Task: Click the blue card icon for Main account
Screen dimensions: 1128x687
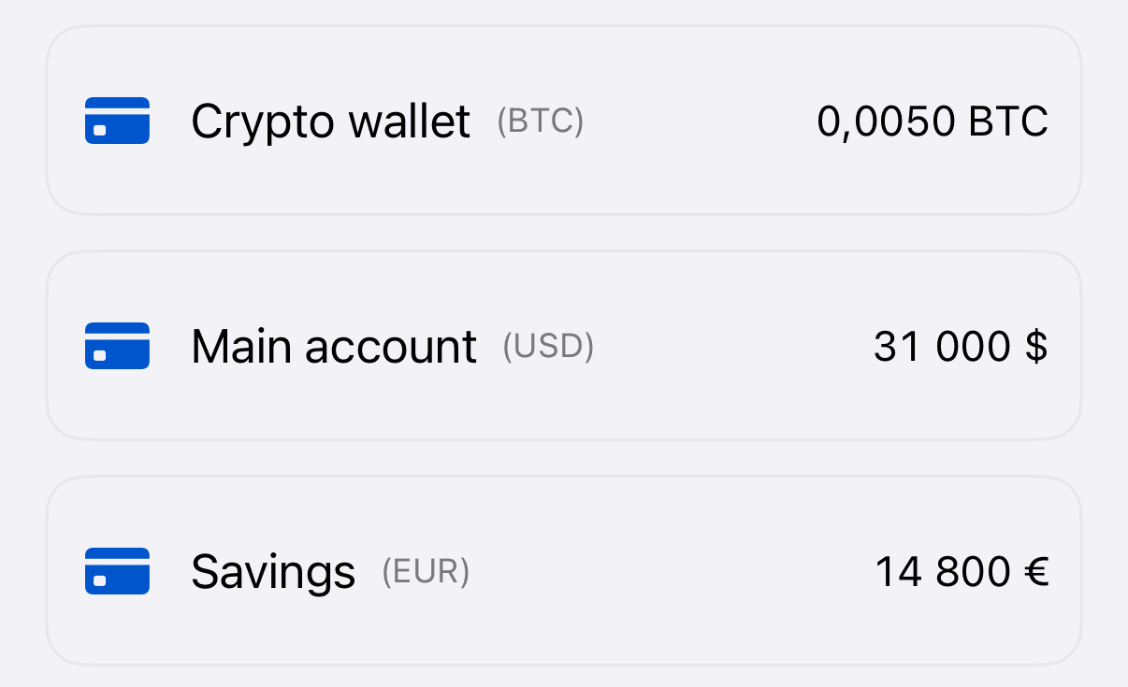Action: tap(117, 346)
